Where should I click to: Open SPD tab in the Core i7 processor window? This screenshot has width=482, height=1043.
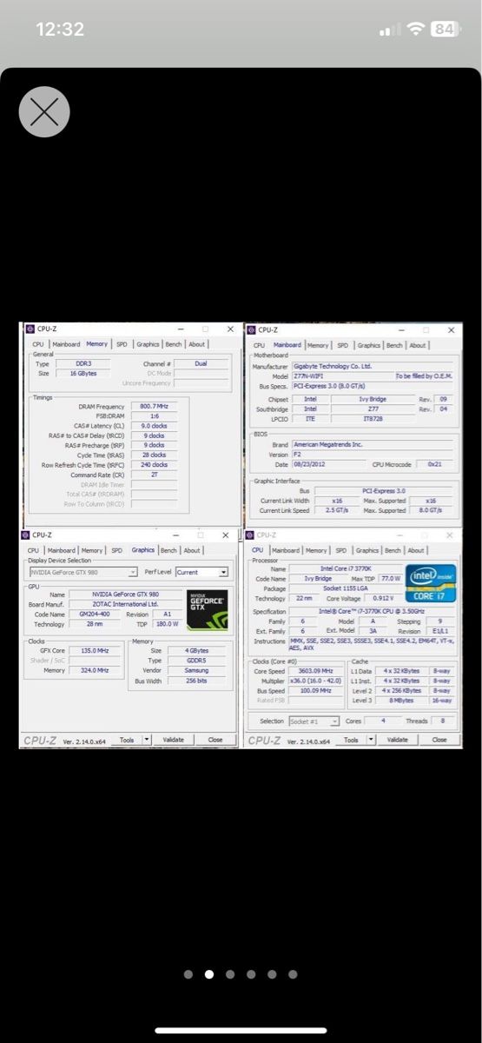point(341,550)
